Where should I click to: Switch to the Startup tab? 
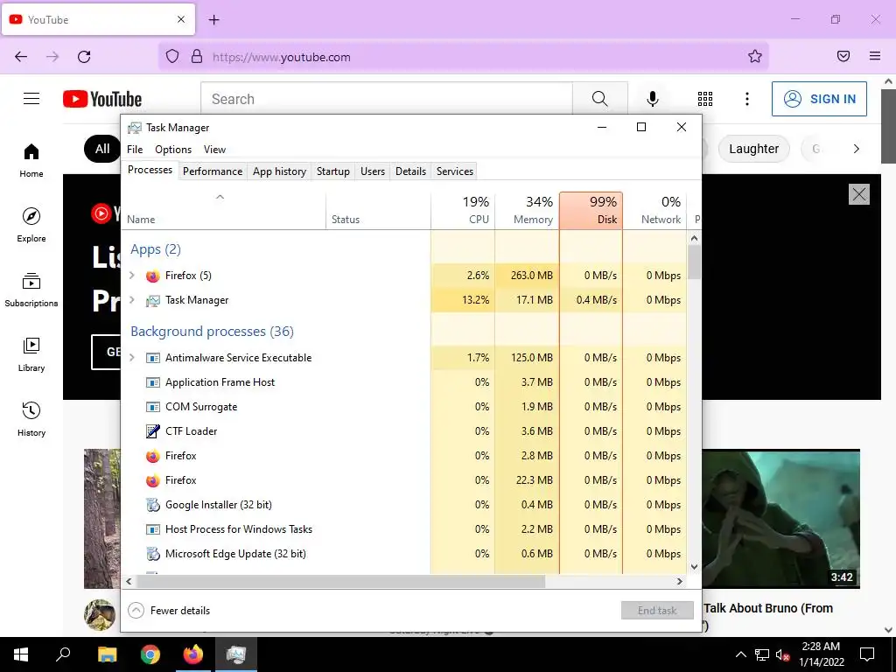333,171
